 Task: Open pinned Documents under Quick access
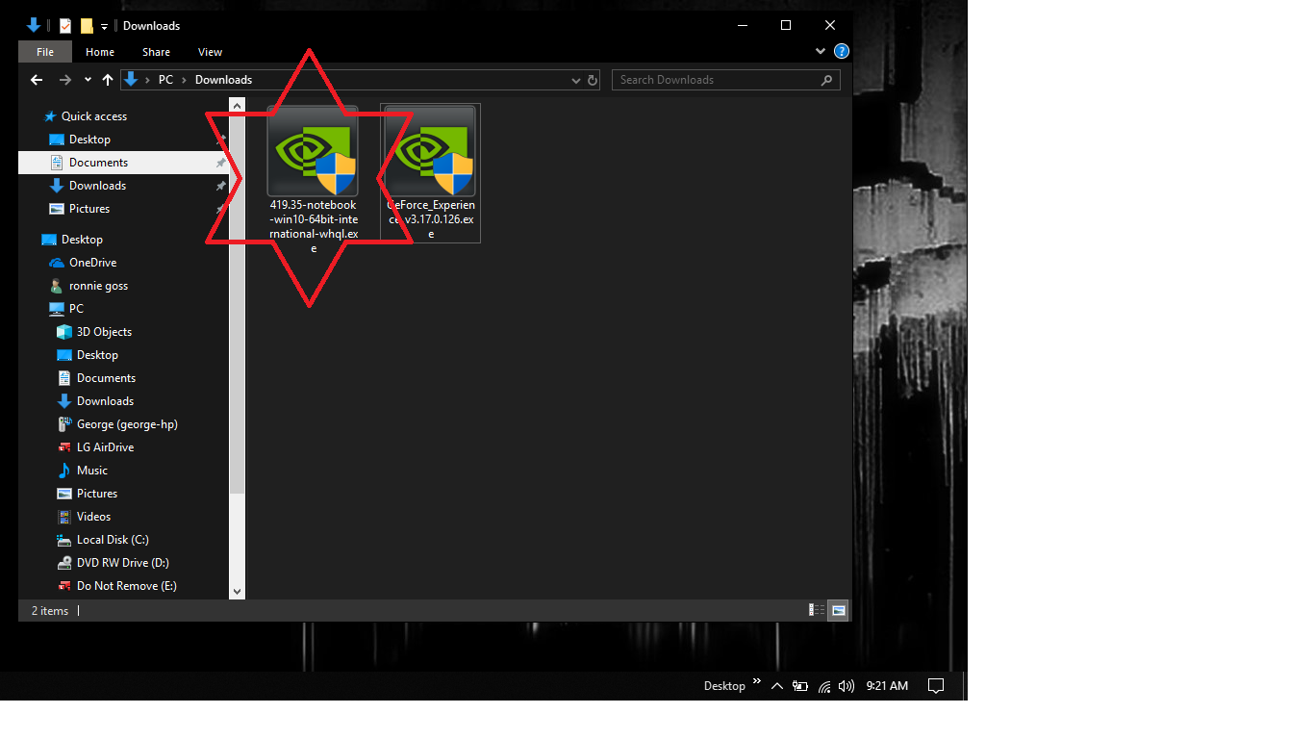click(123, 163)
